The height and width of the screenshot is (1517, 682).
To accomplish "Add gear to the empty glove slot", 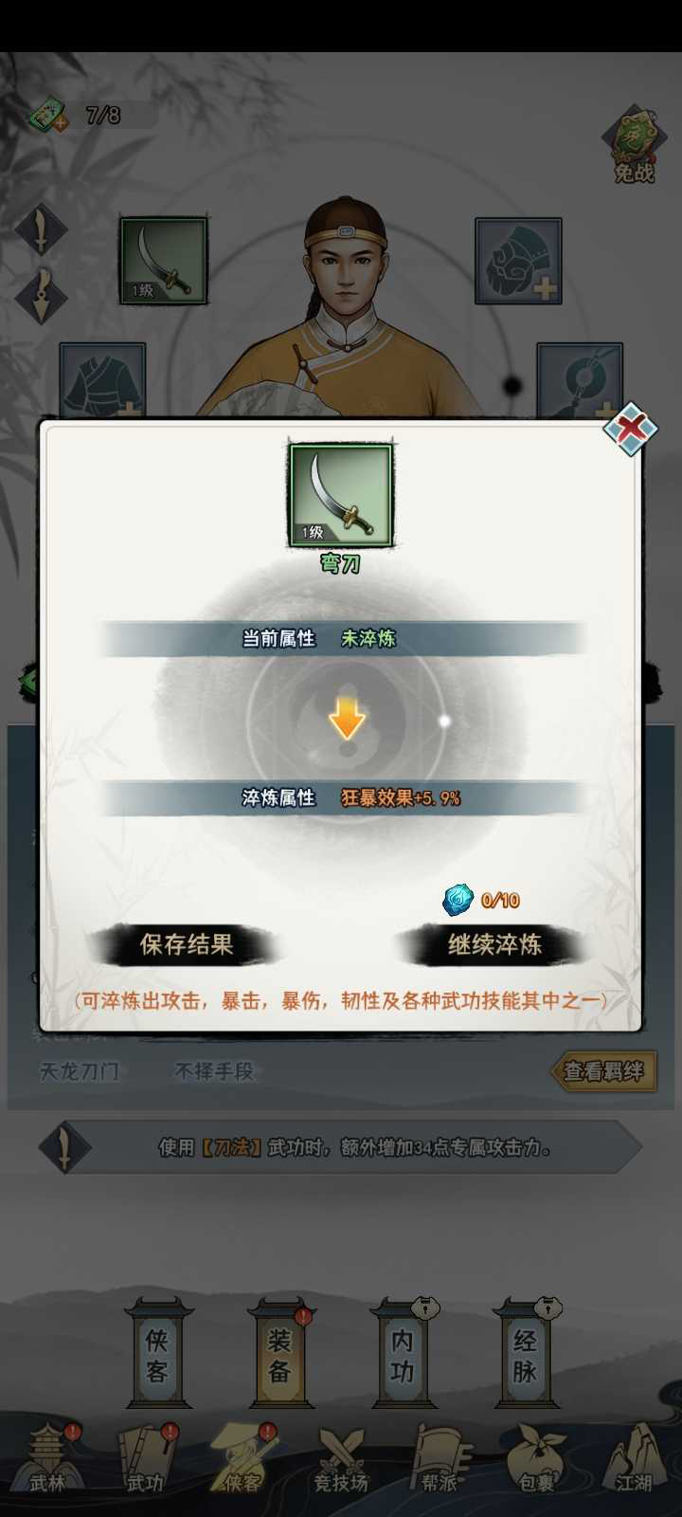I will coord(518,261).
